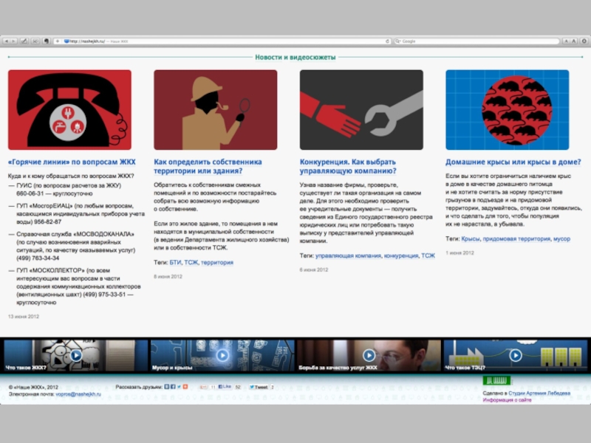
Task: Open «Горячие линии» по вопросам ЖКХ article
Action: [x=72, y=162]
